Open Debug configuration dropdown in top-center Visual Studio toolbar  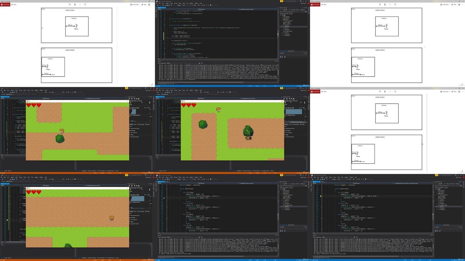click(x=180, y=5)
